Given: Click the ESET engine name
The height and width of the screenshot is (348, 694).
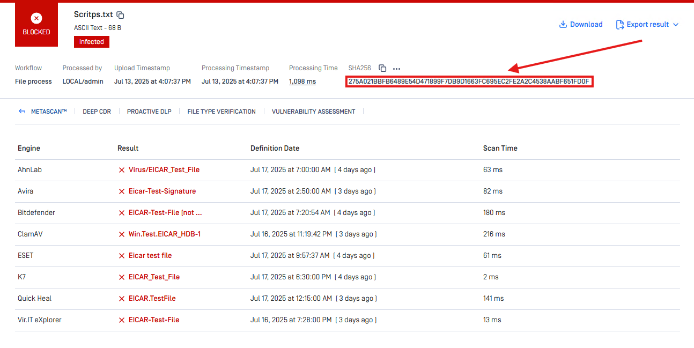Looking at the screenshot, I should coord(26,255).
